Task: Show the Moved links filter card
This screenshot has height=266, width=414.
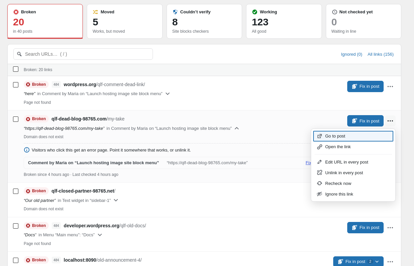Action: pyautogui.click(x=125, y=21)
